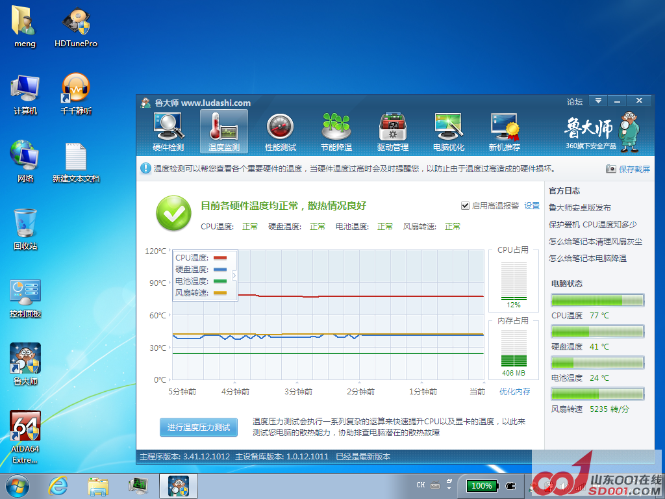Open 新机推荐 new machine recommendations
665x499 pixels.
504,132
